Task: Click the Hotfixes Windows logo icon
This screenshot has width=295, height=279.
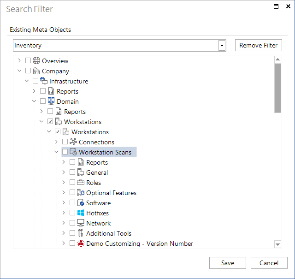Action: point(81,213)
